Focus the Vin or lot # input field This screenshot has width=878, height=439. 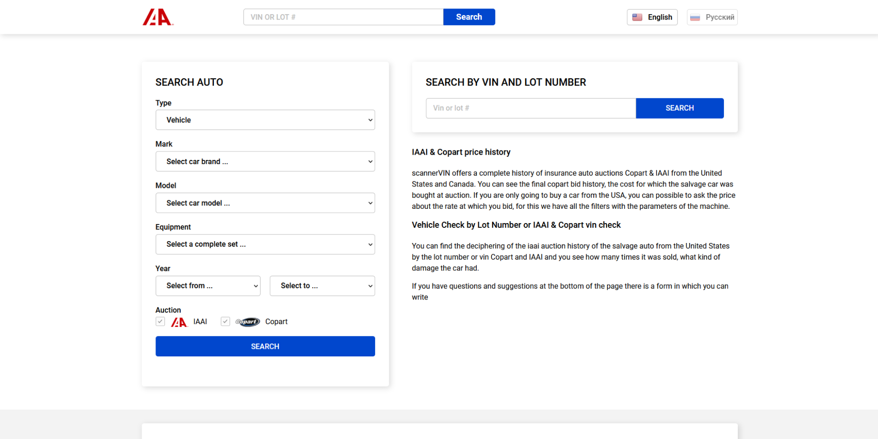[x=531, y=108]
